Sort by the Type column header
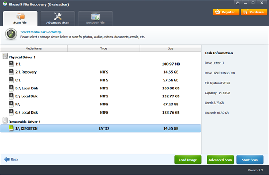Viewport: 269px width, 175px height. click(x=104, y=48)
